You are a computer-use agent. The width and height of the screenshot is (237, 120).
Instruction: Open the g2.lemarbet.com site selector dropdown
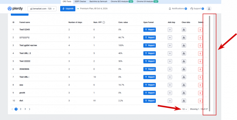tap(42, 9)
